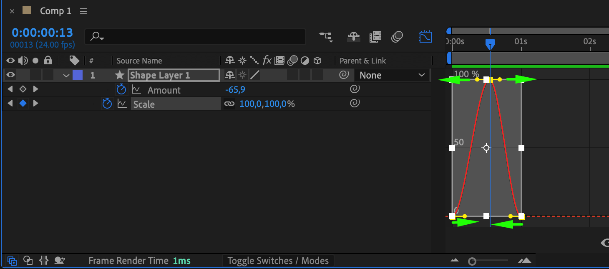
Task: Open the Comp 1 panel menu
Action: (83, 11)
